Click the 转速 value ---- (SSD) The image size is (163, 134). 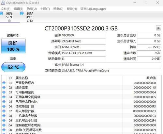pyautogui.click(x=149, y=47)
